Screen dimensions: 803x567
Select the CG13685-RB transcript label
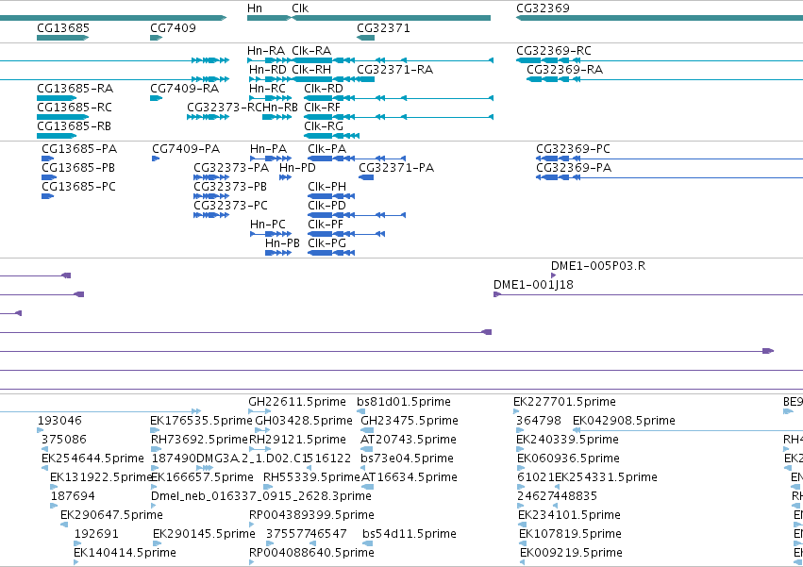point(74,126)
